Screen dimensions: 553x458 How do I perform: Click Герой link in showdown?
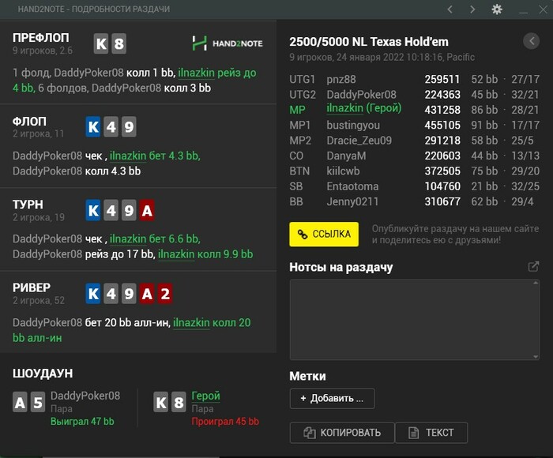pos(205,396)
